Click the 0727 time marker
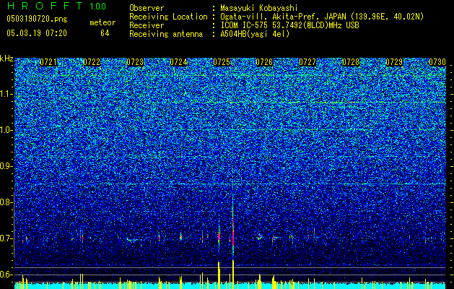The image size is (454, 289). point(307,62)
